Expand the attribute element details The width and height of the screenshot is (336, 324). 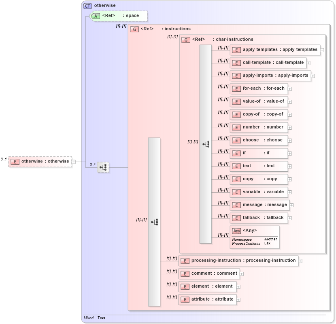tap(238, 299)
